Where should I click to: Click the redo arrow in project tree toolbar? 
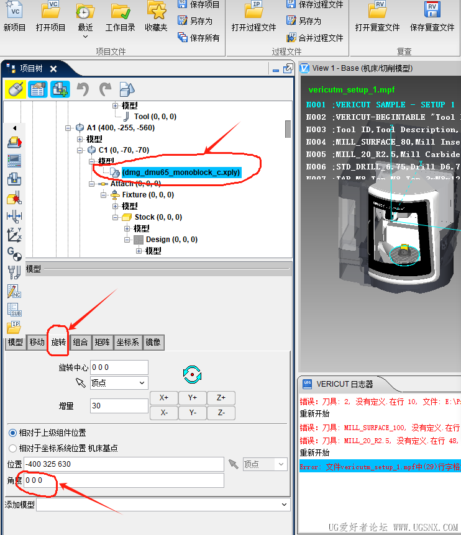[x=105, y=89]
